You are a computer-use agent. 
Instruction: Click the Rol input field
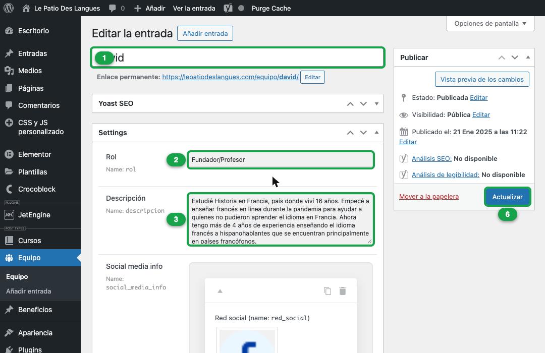[281, 160]
